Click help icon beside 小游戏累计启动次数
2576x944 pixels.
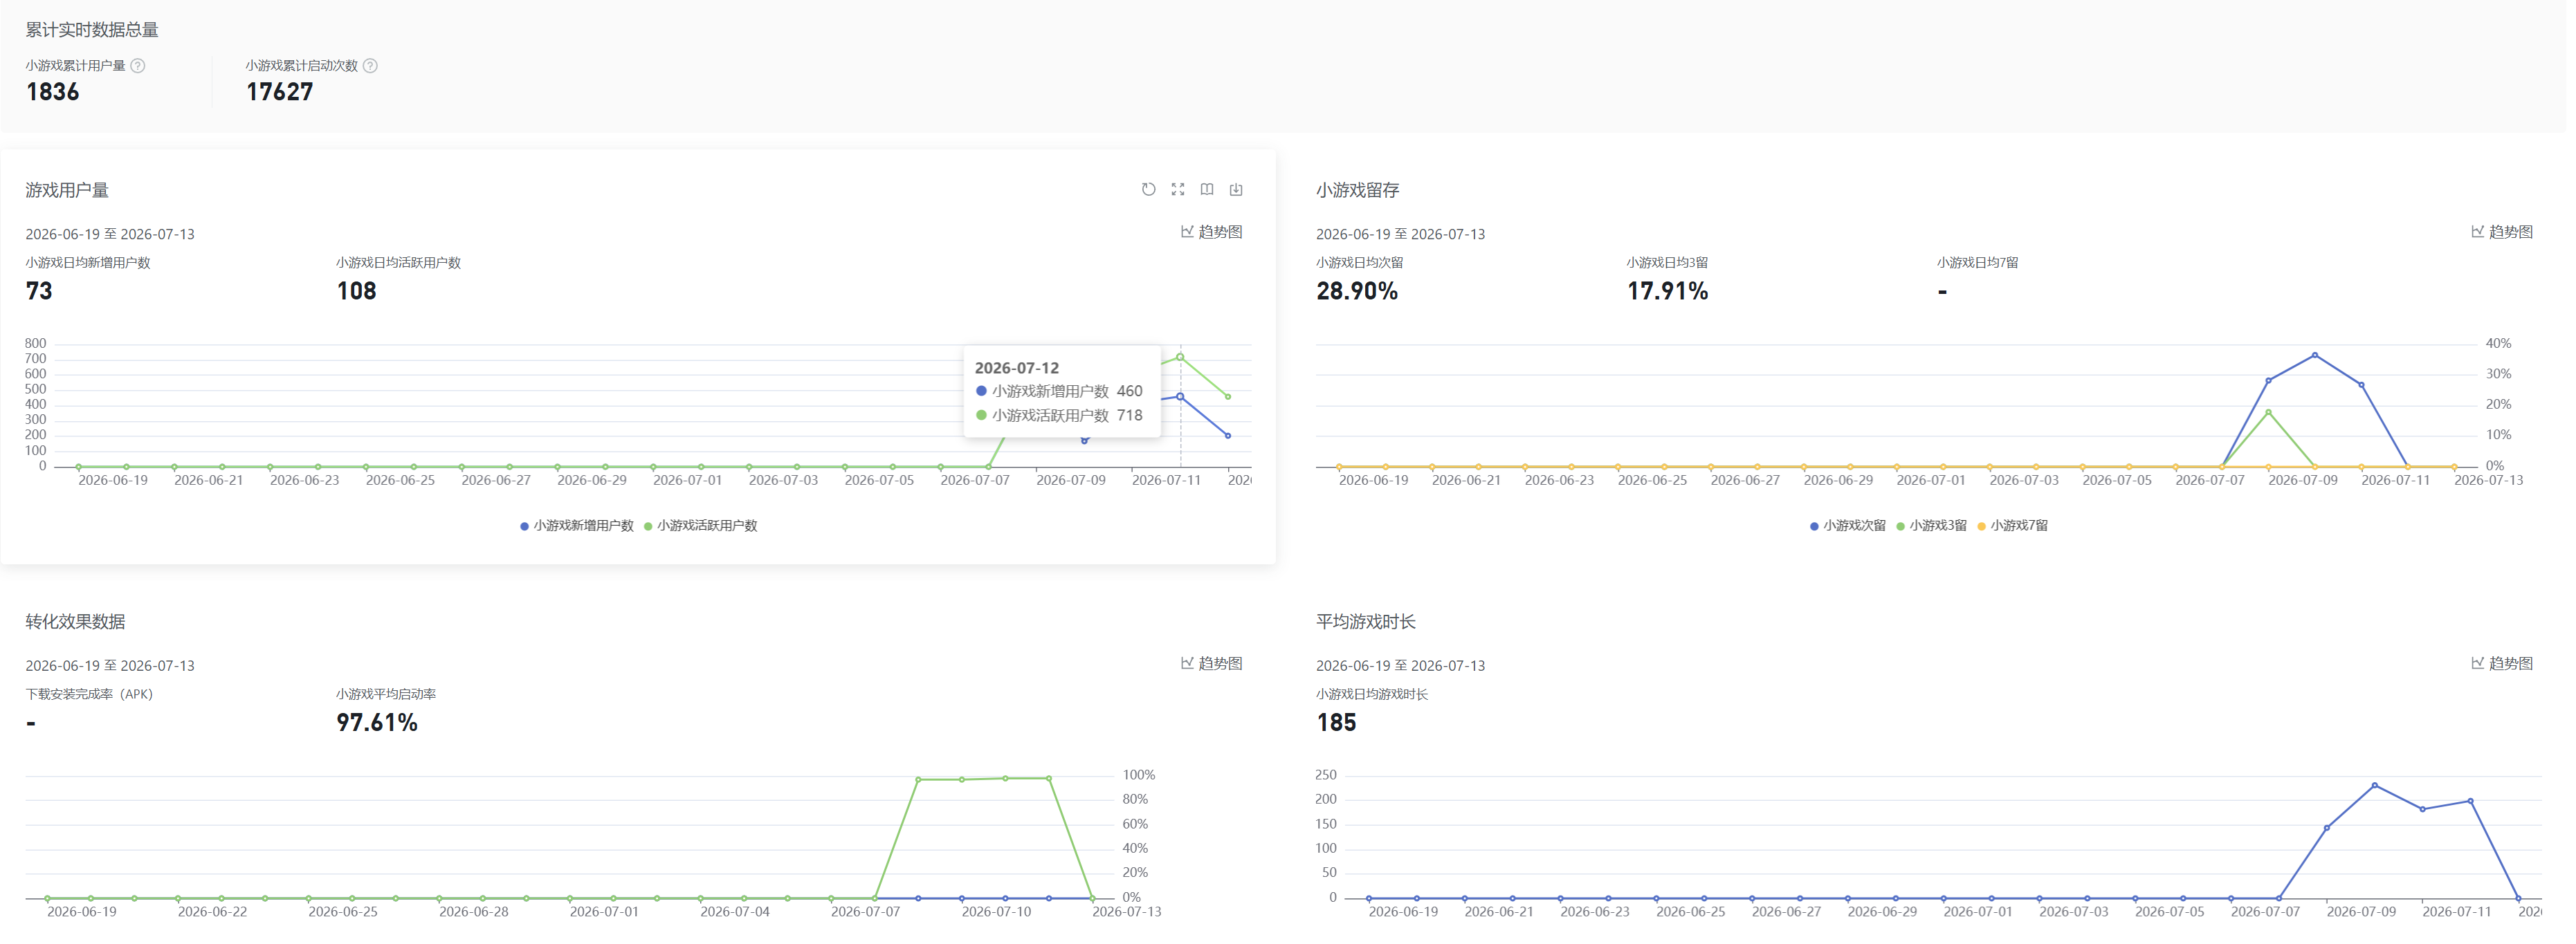[x=370, y=66]
